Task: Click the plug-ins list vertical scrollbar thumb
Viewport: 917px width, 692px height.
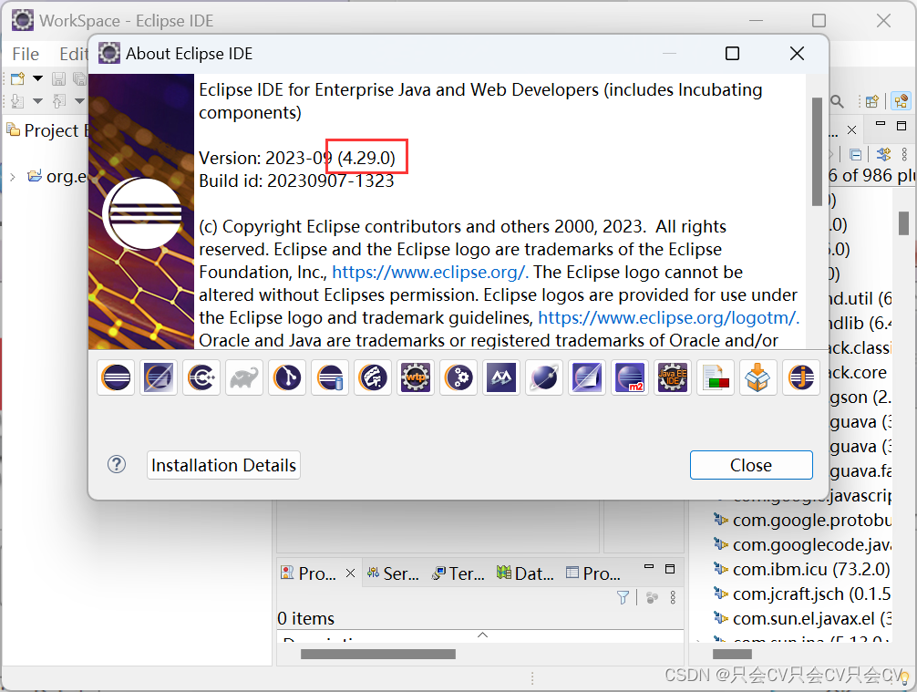Action: click(903, 222)
